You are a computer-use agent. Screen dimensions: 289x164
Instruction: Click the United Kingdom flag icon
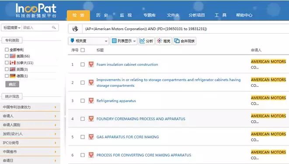pos(13,69)
